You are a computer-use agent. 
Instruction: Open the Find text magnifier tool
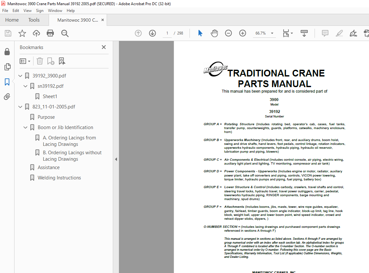click(x=65, y=33)
